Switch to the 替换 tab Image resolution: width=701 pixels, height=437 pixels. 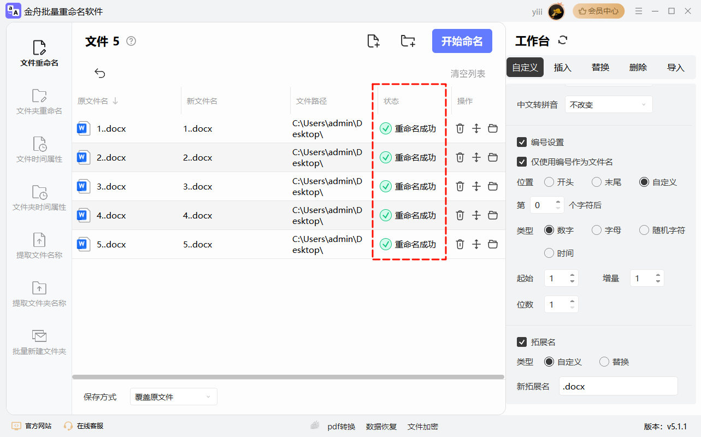599,67
